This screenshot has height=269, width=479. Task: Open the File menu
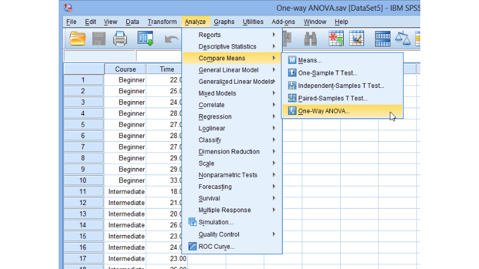(x=71, y=22)
